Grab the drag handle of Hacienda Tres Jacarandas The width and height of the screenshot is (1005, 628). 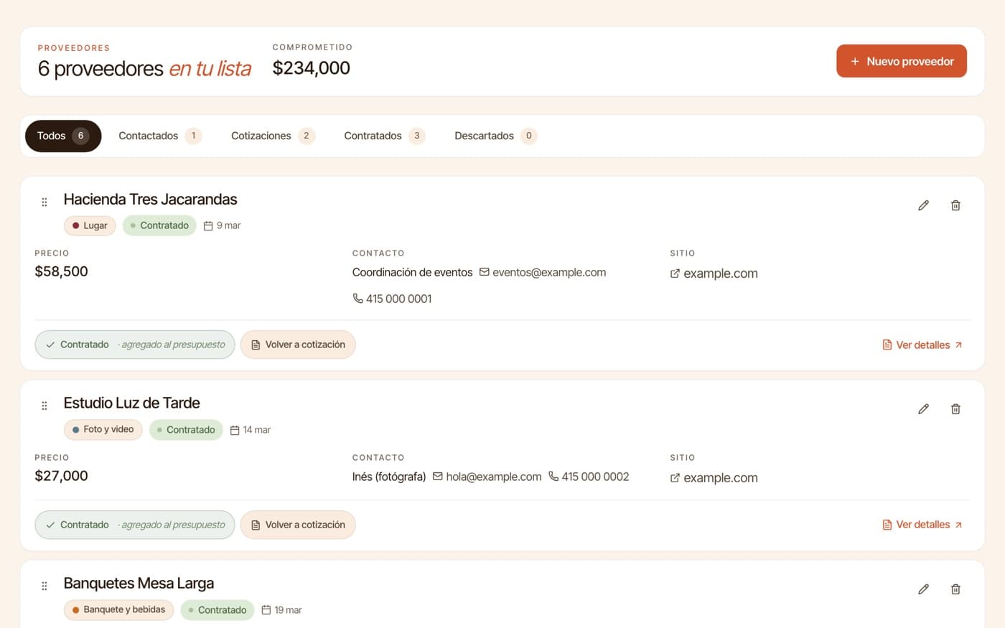45,202
